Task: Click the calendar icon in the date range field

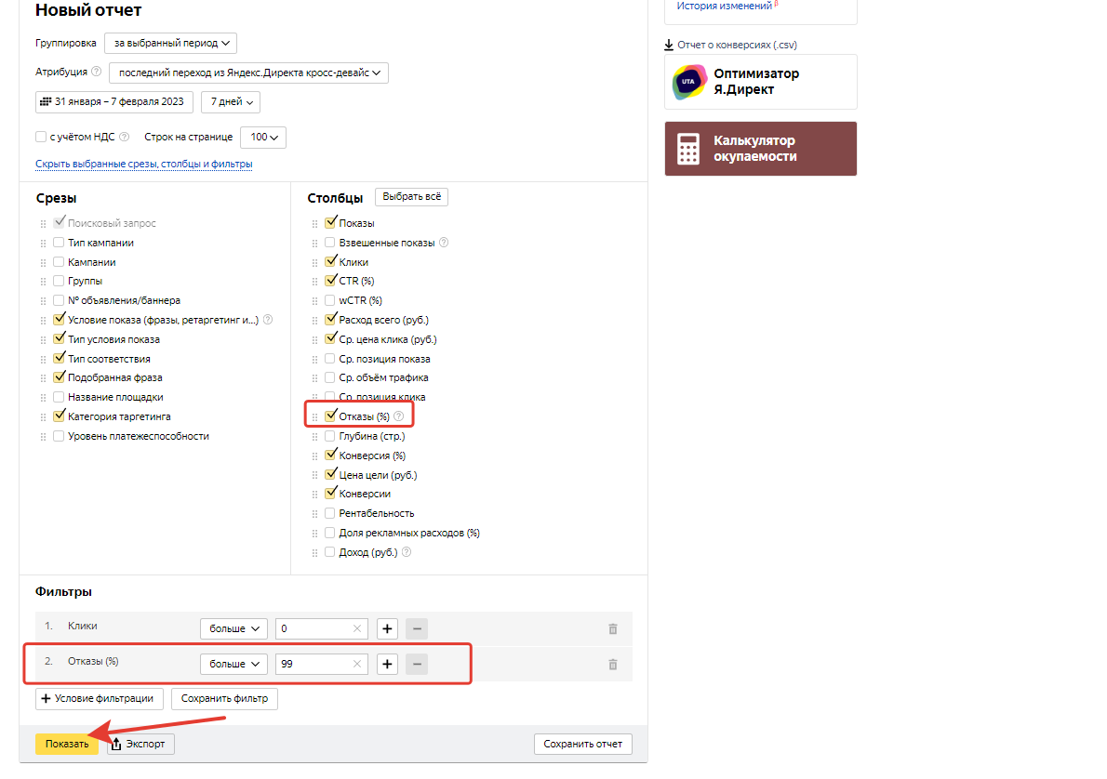Action: (x=46, y=101)
